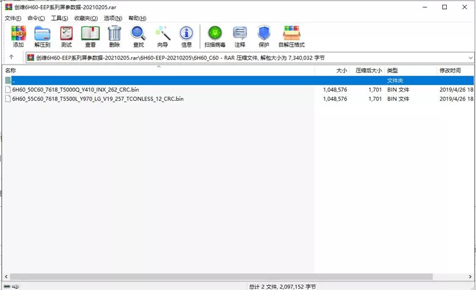Select file 6H60_50C60_7618_T5000Q_Y410_INX_262_CRC.bin

pyautogui.click(x=76, y=90)
